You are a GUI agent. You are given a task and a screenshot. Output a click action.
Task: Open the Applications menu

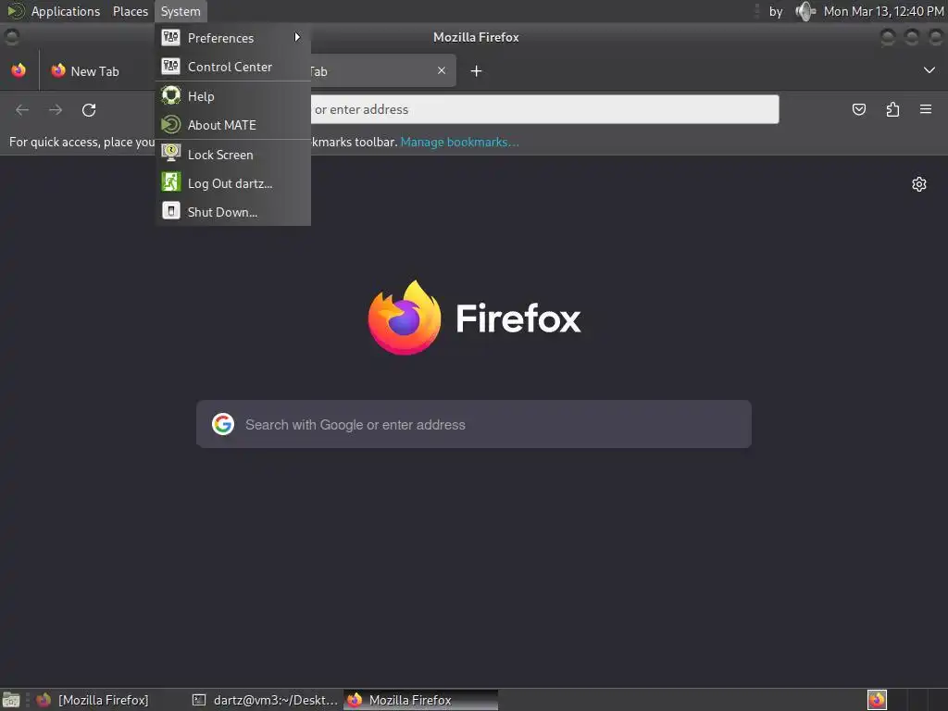click(66, 11)
